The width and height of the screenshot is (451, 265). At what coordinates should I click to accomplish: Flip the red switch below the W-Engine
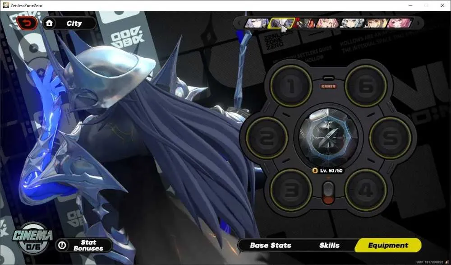point(328,192)
